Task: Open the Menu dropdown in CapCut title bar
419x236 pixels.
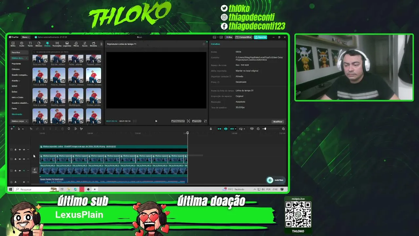Action: point(25,37)
